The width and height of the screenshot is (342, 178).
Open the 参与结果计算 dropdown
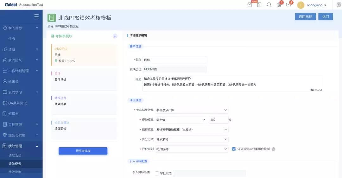(192, 110)
